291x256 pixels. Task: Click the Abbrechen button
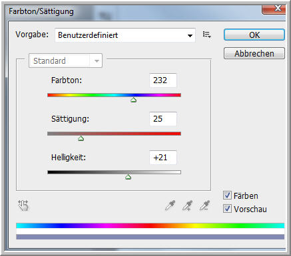click(254, 53)
